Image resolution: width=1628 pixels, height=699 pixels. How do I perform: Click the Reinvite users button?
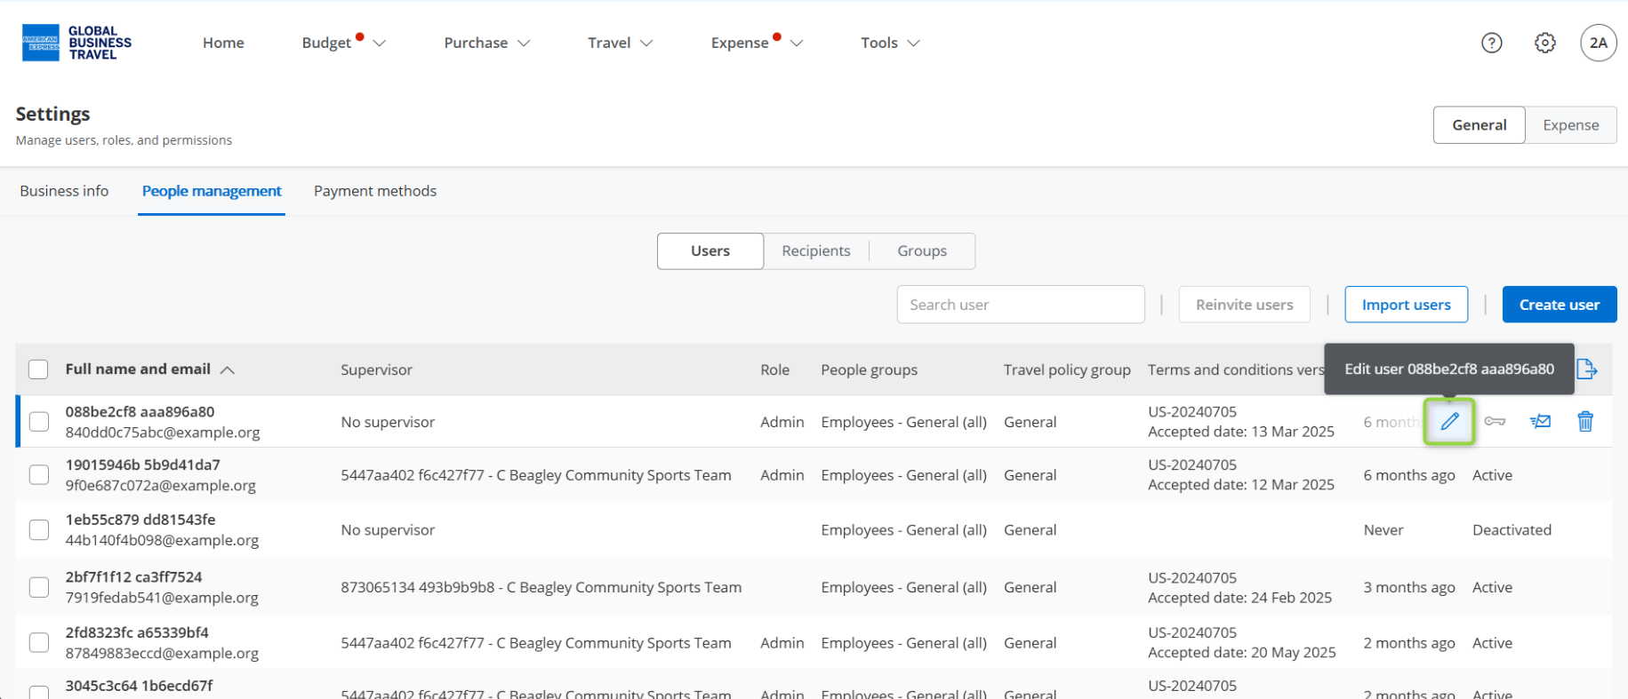pyautogui.click(x=1244, y=305)
